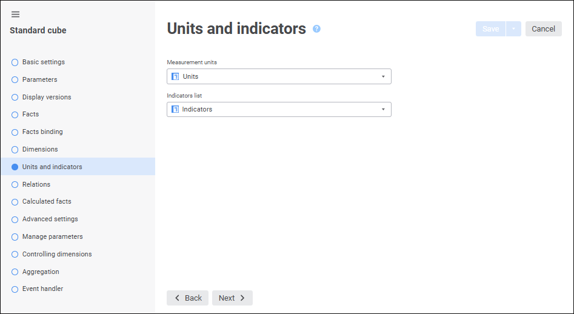574x314 pixels.
Task: Expand the Indicators list dropdown
Action: (x=383, y=109)
